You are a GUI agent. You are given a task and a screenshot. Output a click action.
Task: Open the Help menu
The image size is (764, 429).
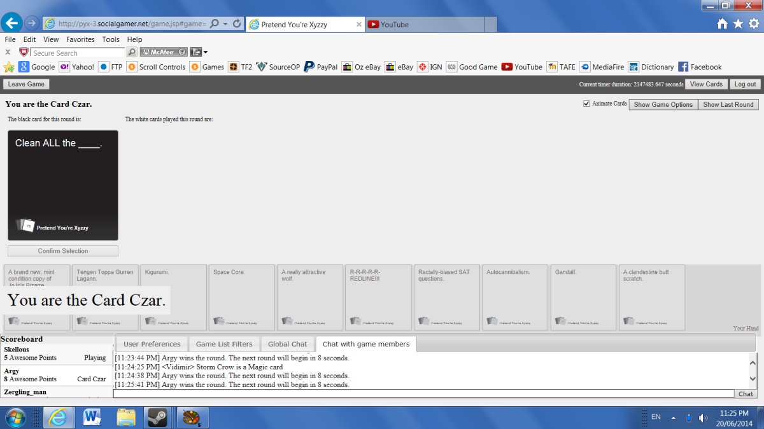pyautogui.click(x=134, y=39)
